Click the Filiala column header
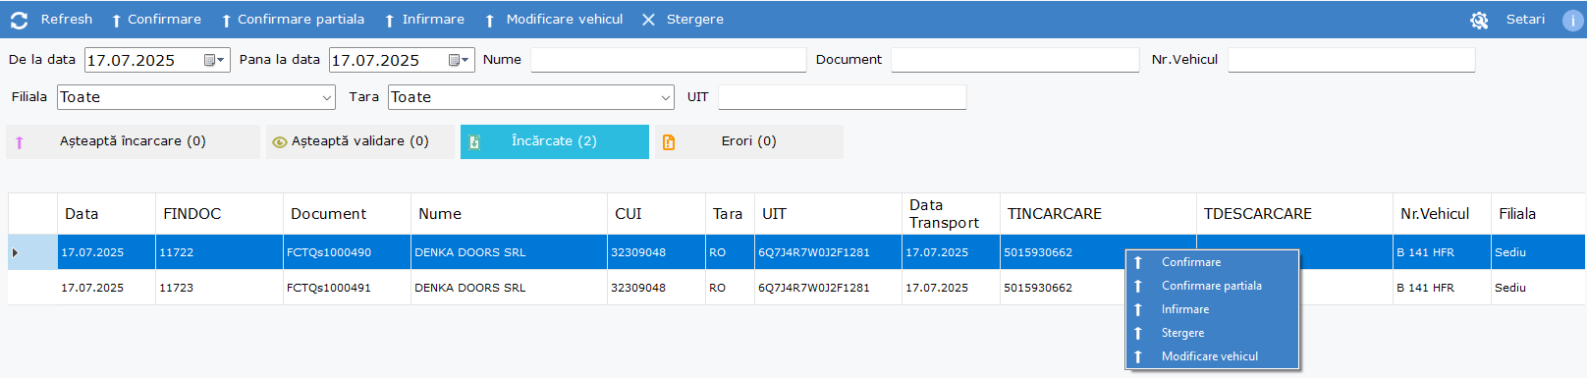Viewport: 1587px width, 378px height. point(1538,214)
